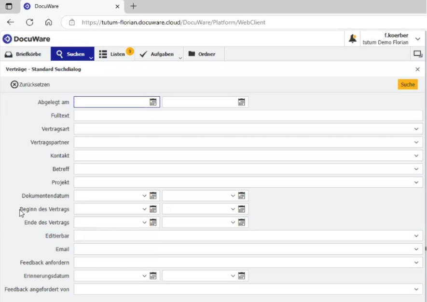Open calendar for second Beginn des Vertrags field

[242, 209]
